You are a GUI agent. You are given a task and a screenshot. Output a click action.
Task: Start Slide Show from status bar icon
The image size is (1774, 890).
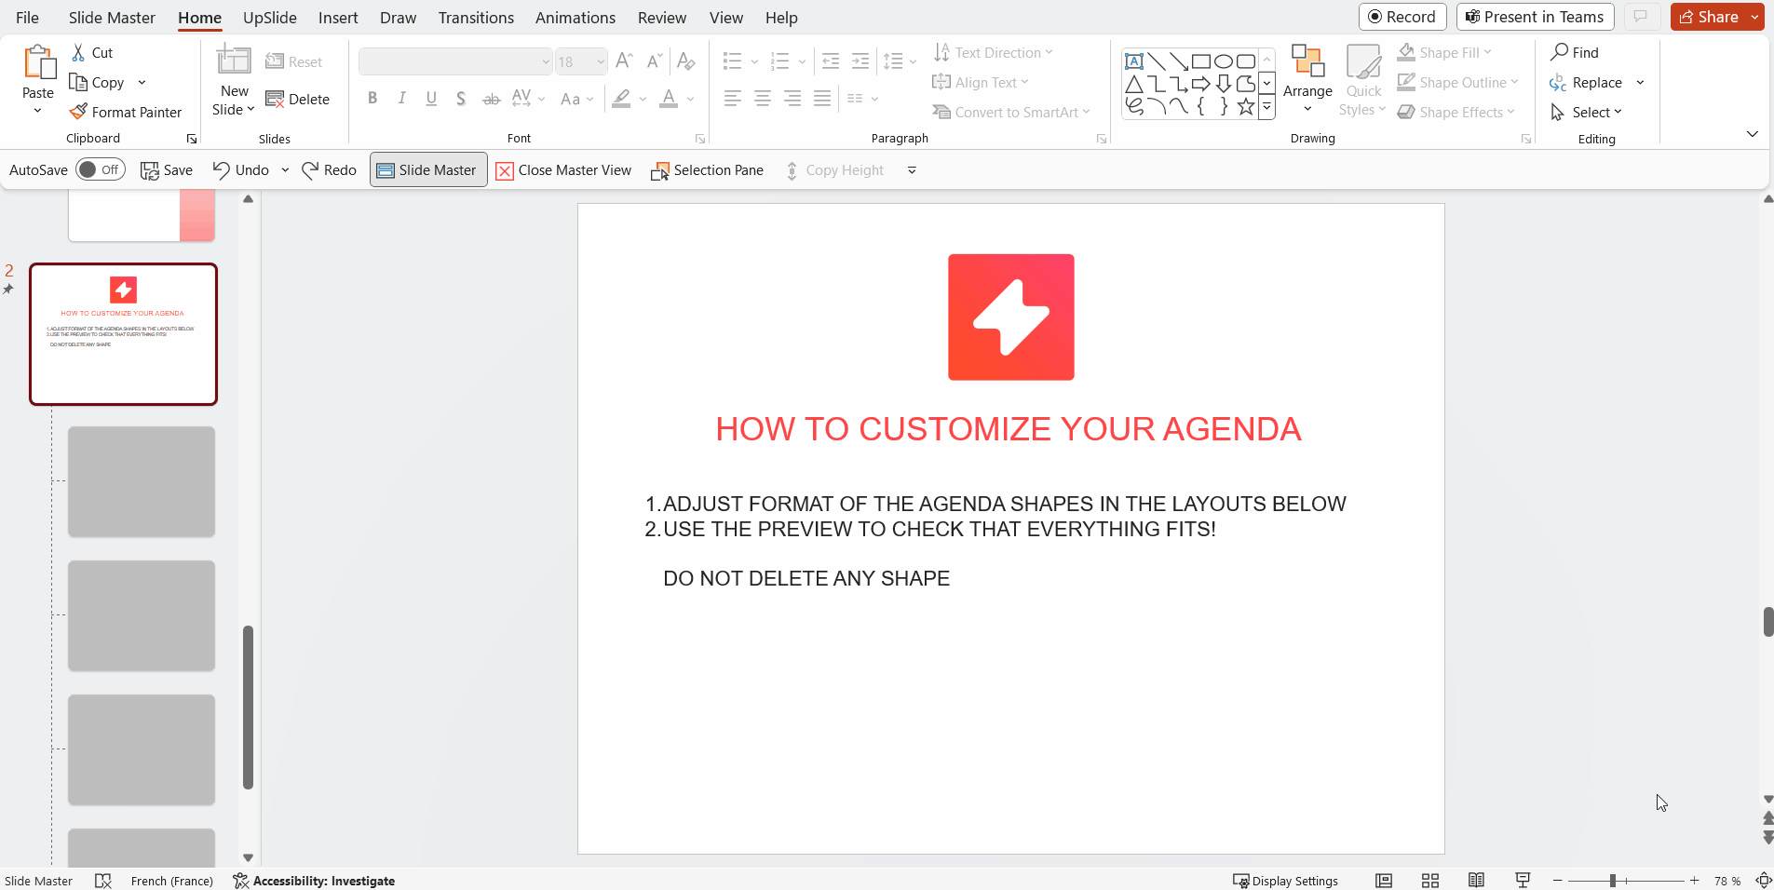[x=1523, y=881]
